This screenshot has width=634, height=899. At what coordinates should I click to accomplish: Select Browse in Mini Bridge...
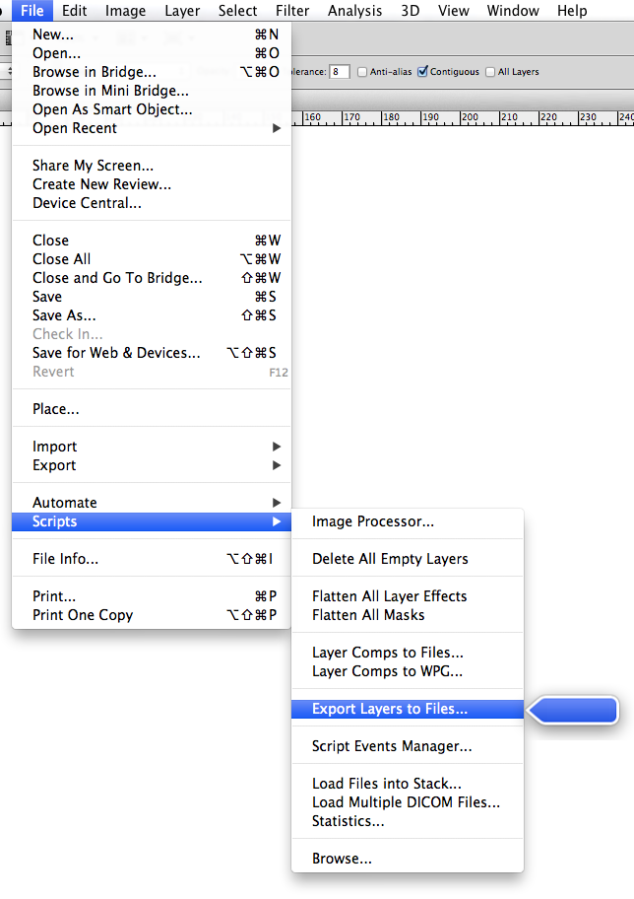click(152, 91)
